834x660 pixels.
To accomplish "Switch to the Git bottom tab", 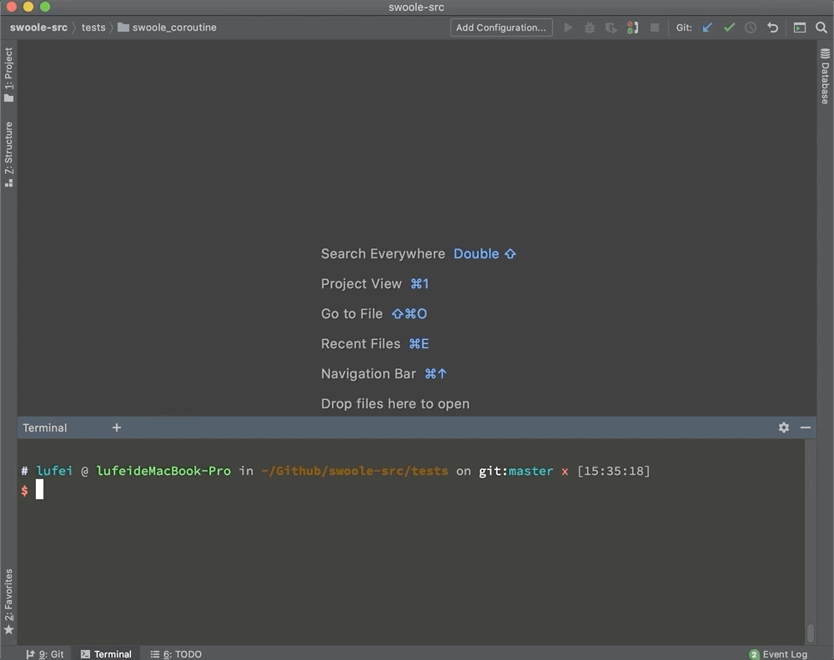I will (x=45, y=654).
